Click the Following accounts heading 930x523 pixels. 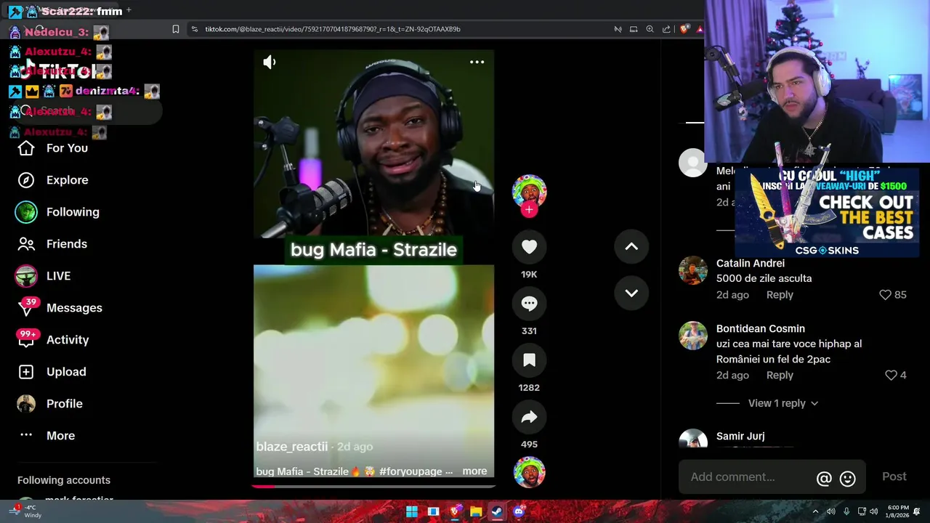64,480
